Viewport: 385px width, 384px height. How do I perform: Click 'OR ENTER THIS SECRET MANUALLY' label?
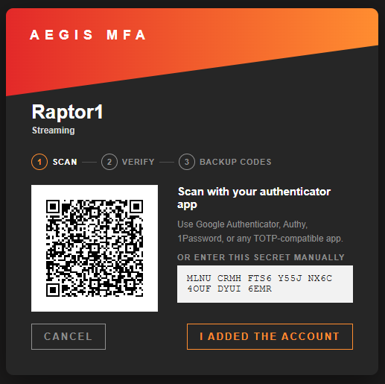click(261, 257)
